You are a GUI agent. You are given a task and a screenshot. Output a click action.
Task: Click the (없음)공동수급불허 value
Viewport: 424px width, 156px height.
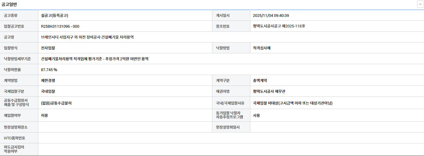(x=56, y=103)
